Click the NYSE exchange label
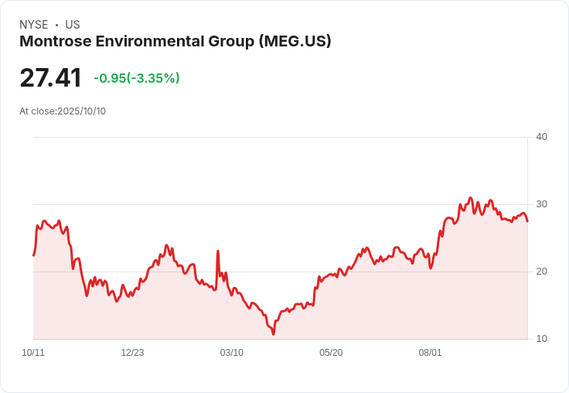Image resolution: width=569 pixels, height=393 pixels. pos(33,25)
